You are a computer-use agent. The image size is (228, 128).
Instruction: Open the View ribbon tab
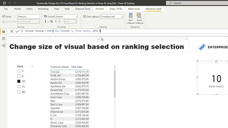tap(57, 9)
